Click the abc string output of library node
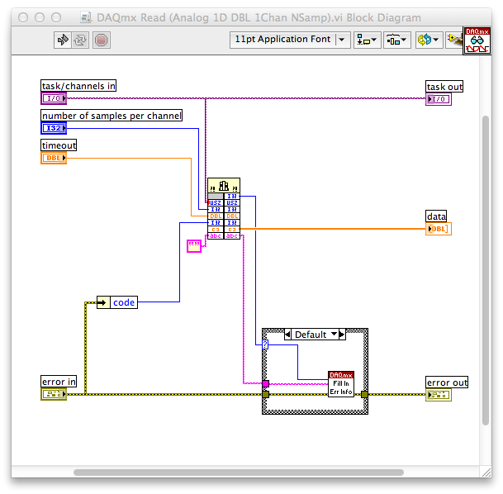 tap(232, 235)
